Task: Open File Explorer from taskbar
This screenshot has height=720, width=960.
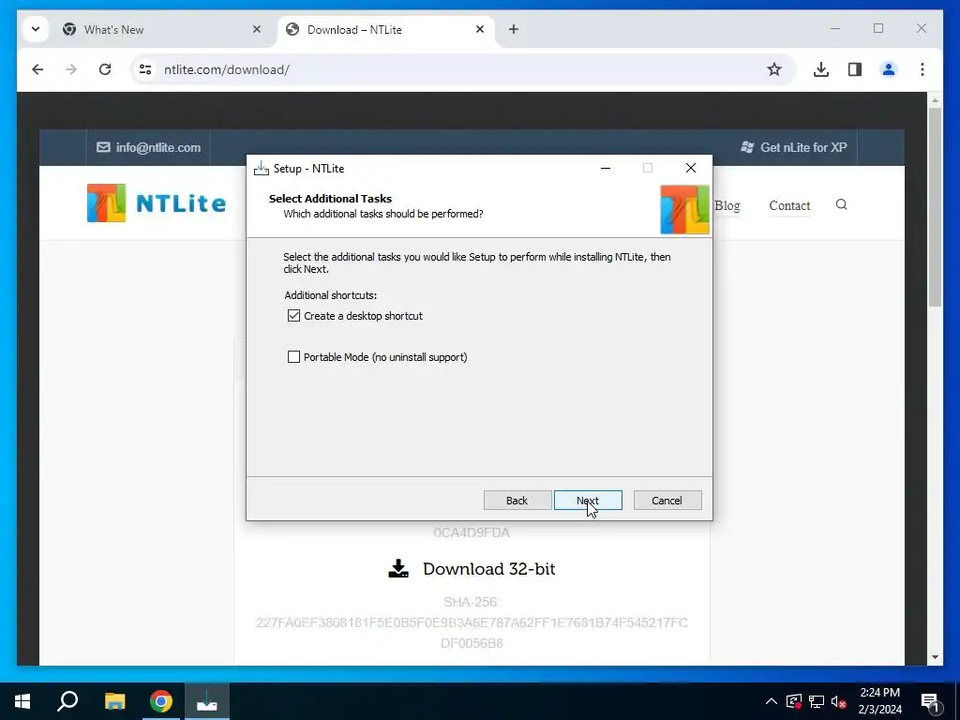Action: click(114, 701)
